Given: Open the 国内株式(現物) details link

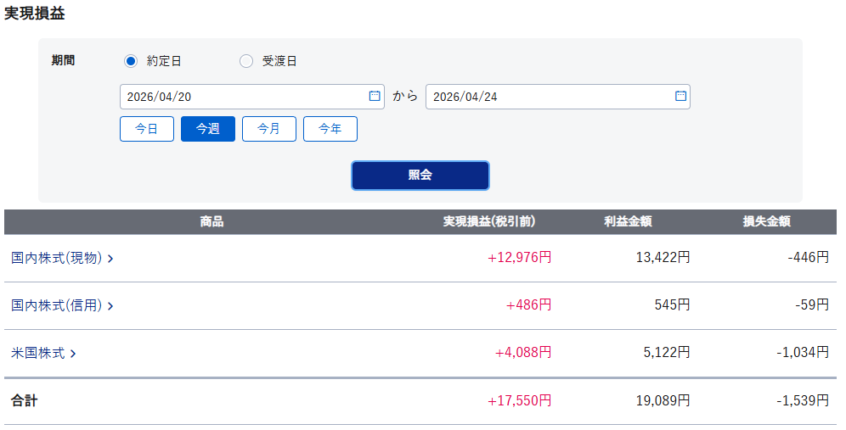Looking at the screenshot, I should [x=56, y=258].
